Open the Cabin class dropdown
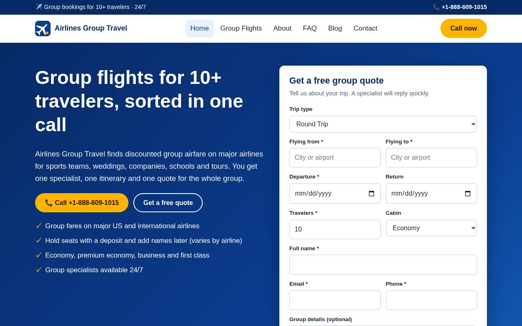The image size is (522, 326). pos(431,228)
